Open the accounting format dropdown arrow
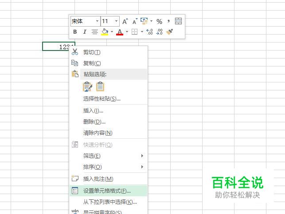The width and height of the screenshot is (285, 214). coord(151,21)
